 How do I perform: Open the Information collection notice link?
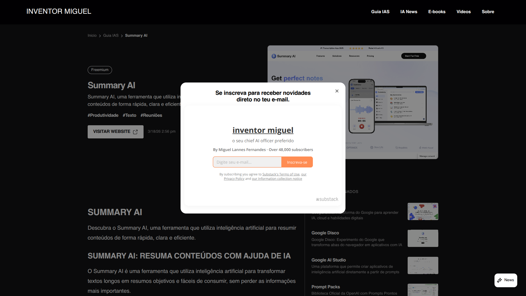pyautogui.click(x=277, y=179)
